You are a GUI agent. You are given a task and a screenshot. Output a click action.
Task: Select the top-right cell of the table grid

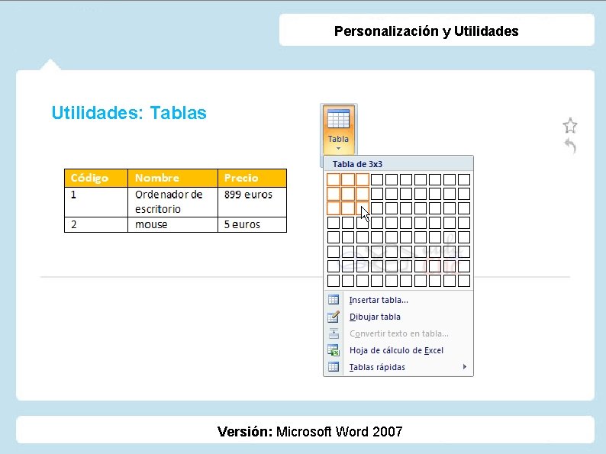(464, 179)
